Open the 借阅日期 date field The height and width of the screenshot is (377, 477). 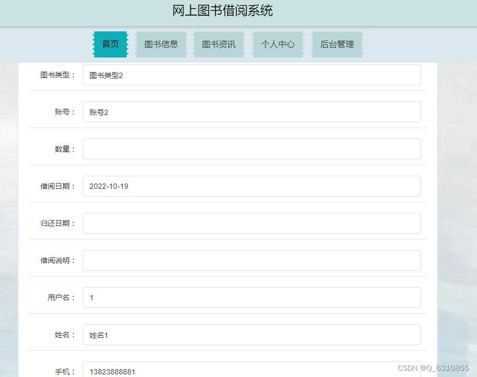(251, 186)
